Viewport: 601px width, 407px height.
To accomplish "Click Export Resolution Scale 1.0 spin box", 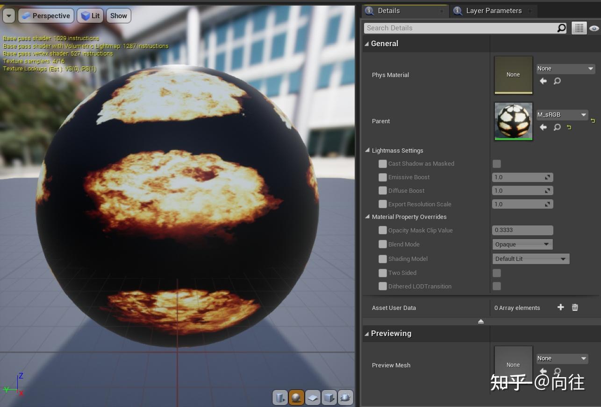I will pyautogui.click(x=523, y=204).
